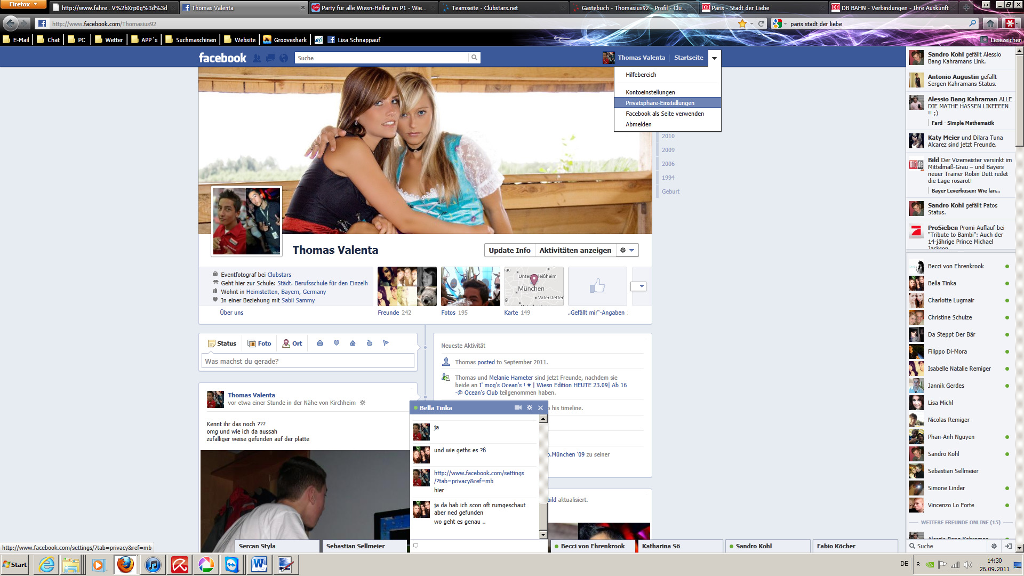Image resolution: width=1024 pixels, height=576 pixels.
Task: Open the account dropdown arrow in Facebook header
Action: point(714,58)
